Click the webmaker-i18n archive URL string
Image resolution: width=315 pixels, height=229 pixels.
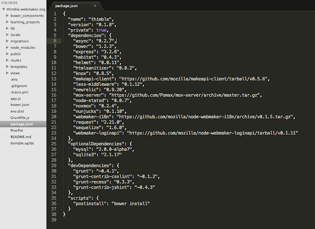[205, 116]
